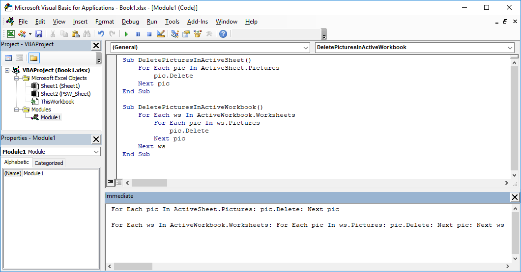Open toolbar options overflow arrow
521x272 pixels.
[x=324, y=34]
